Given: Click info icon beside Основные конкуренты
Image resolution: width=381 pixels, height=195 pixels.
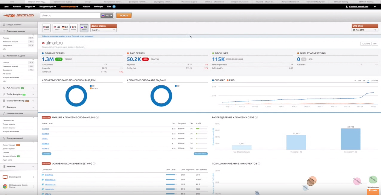Looking at the screenshot, I should (94, 164).
